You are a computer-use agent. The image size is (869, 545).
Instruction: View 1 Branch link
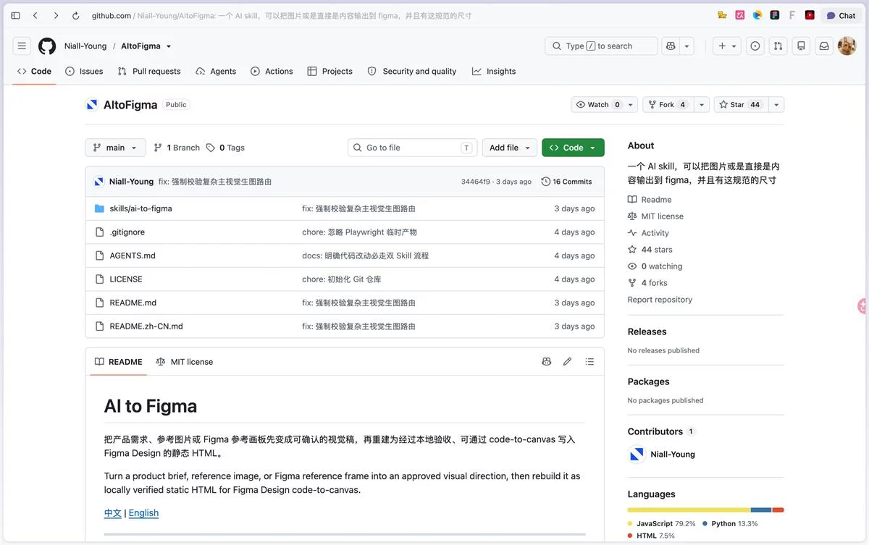tap(177, 148)
